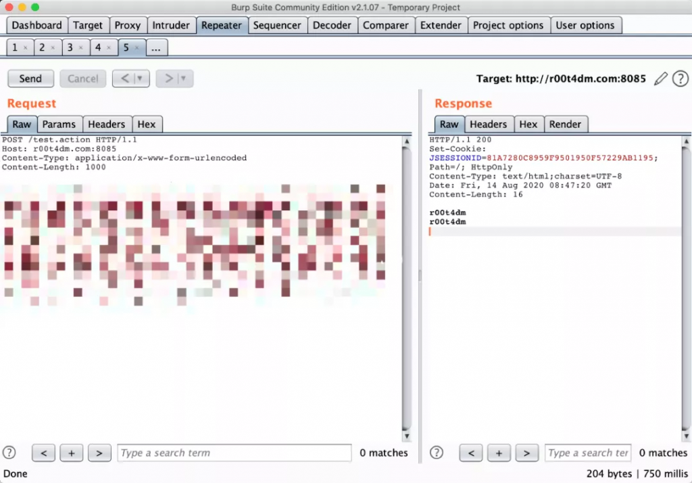
Task: Switch to the Target tab
Action: point(88,25)
